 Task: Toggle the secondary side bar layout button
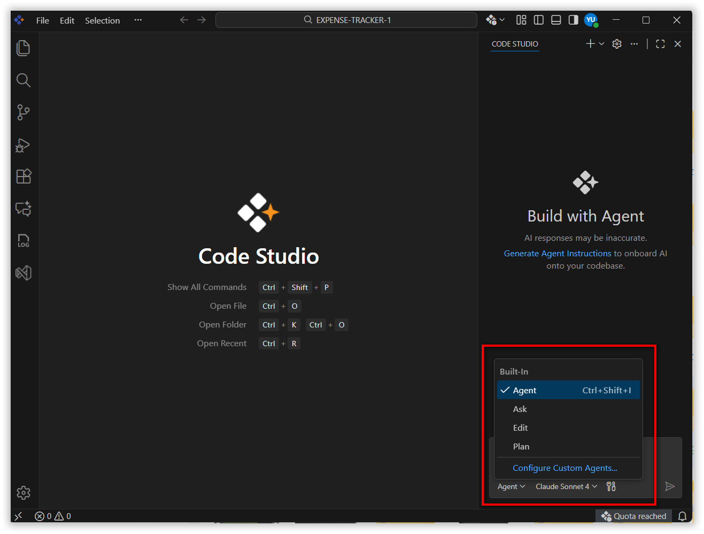(573, 20)
